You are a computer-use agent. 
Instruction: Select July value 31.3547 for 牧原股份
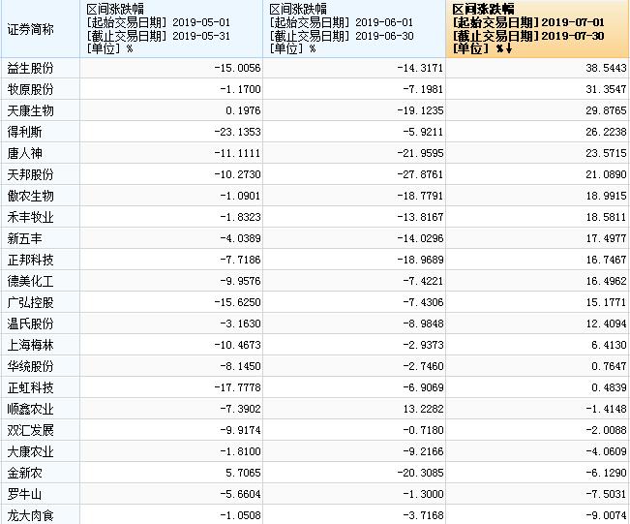(606, 89)
